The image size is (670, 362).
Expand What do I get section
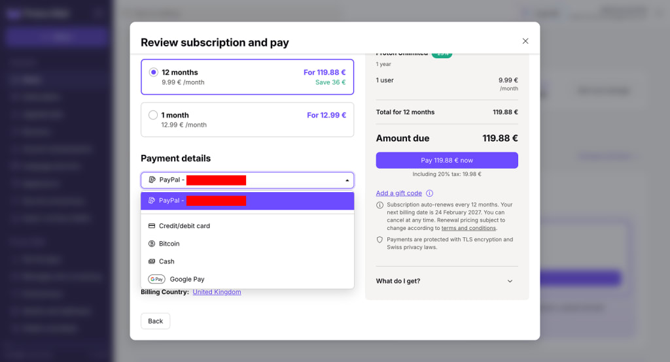(447, 281)
